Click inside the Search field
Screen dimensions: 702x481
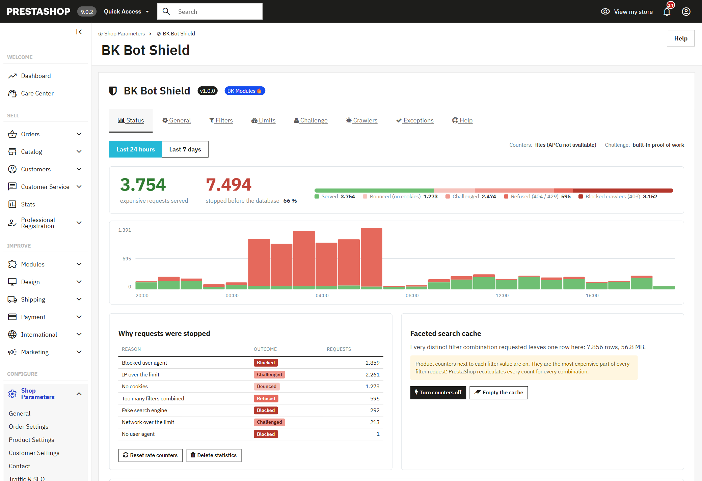click(x=210, y=11)
